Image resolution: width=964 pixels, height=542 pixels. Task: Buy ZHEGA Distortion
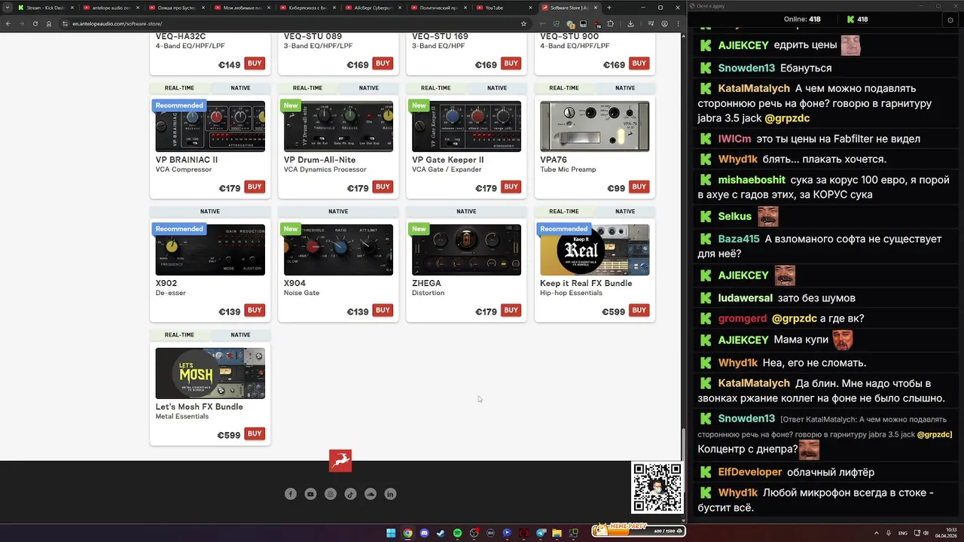point(511,310)
